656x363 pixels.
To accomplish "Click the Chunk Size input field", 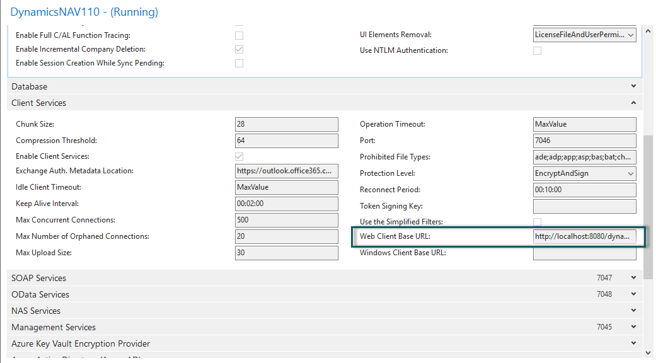I will coord(286,124).
